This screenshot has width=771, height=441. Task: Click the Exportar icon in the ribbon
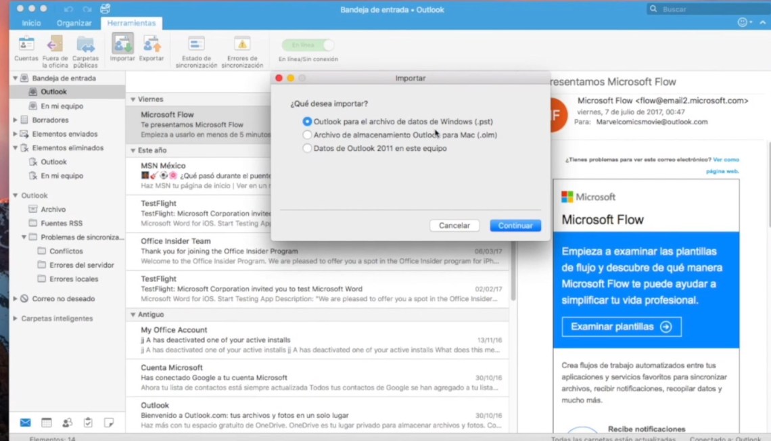coord(151,46)
